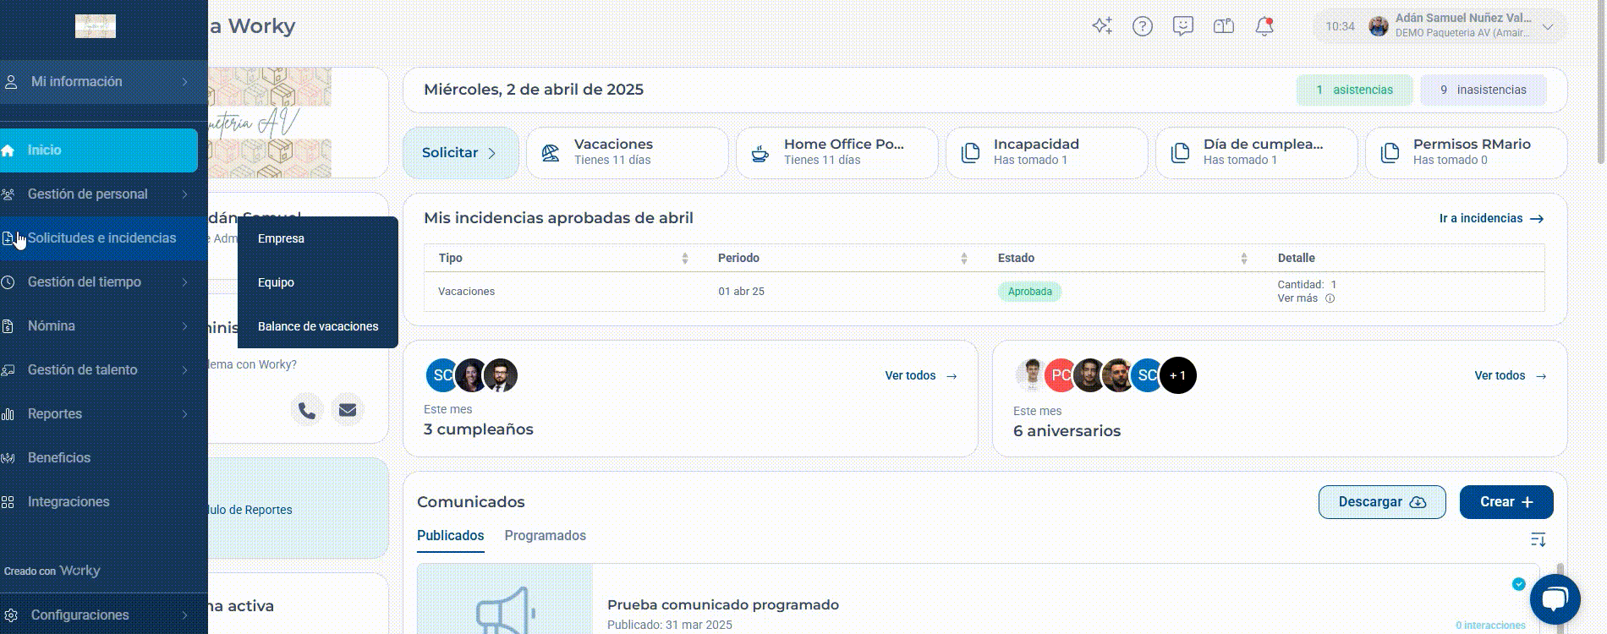Click the user profile avatar photo

(1379, 26)
